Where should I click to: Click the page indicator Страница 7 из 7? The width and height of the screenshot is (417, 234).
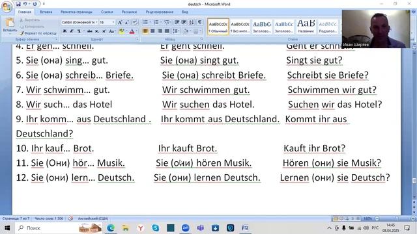click(16, 218)
